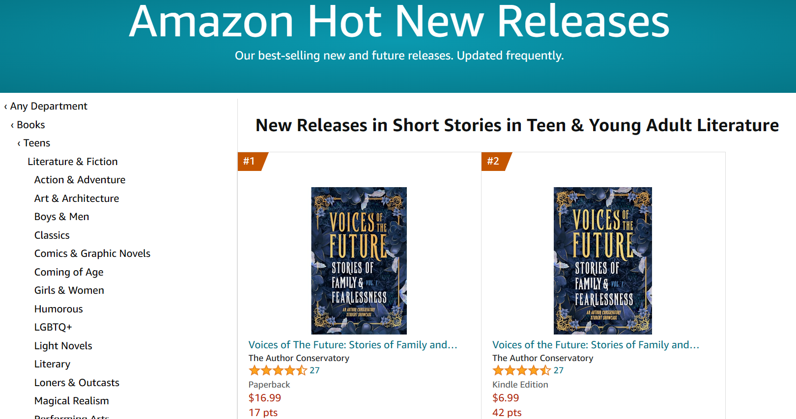Select the Loners & Outcasts category

[x=77, y=383]
